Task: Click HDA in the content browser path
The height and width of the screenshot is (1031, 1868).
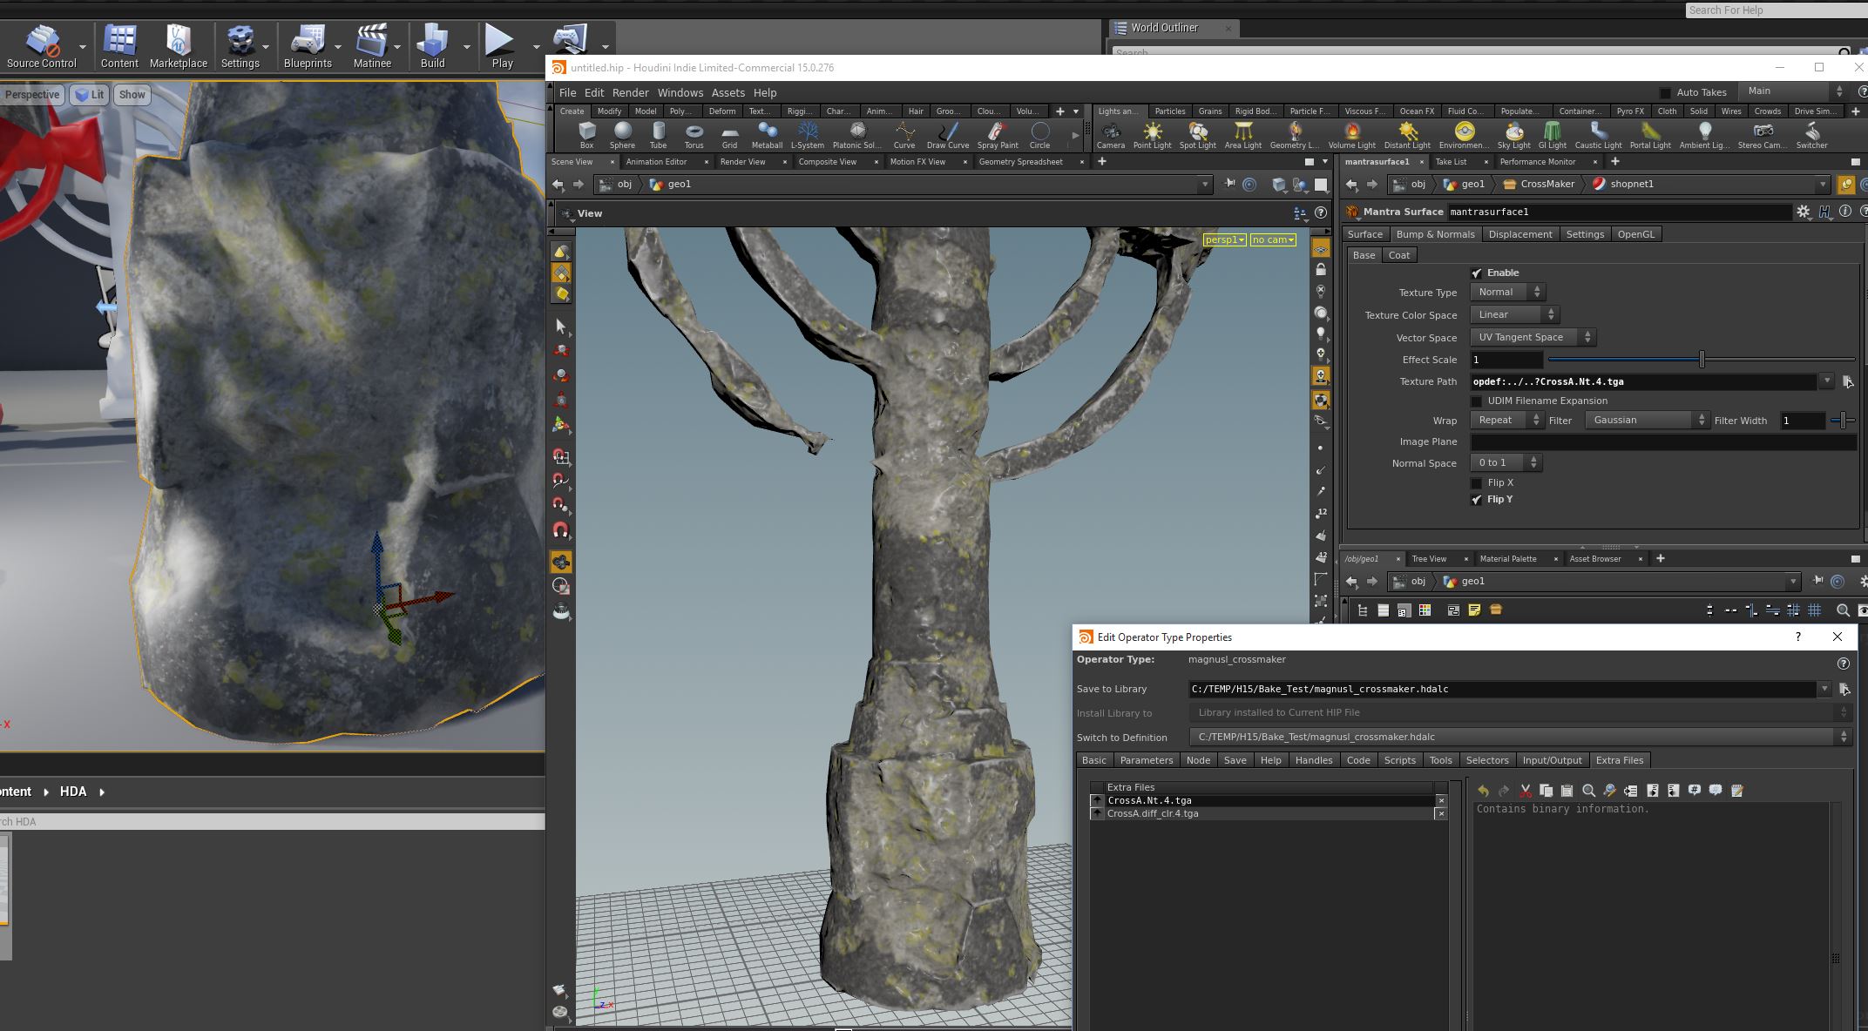Action: tap(73, 792)
